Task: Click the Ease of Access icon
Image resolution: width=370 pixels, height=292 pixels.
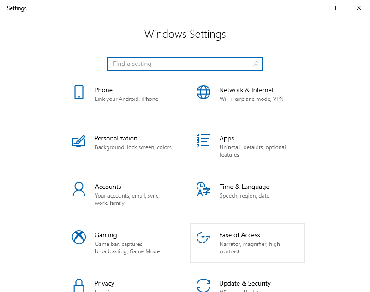Action: pyautogui.click(x=203, y=237)
